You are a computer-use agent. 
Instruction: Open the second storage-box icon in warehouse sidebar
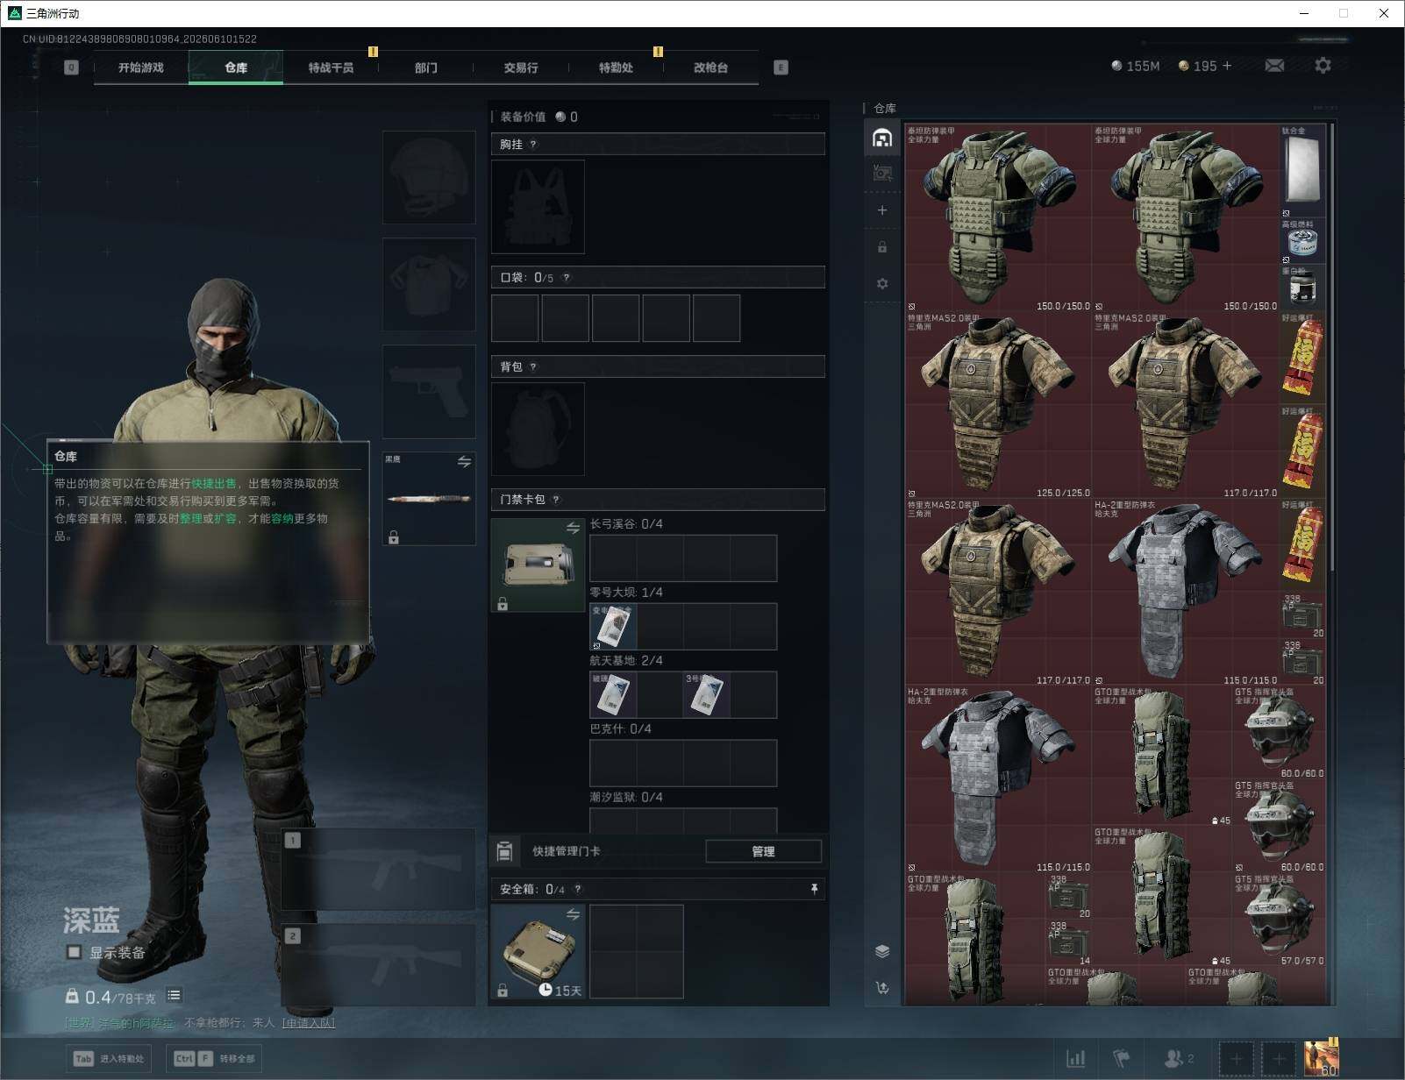[882, 173]
